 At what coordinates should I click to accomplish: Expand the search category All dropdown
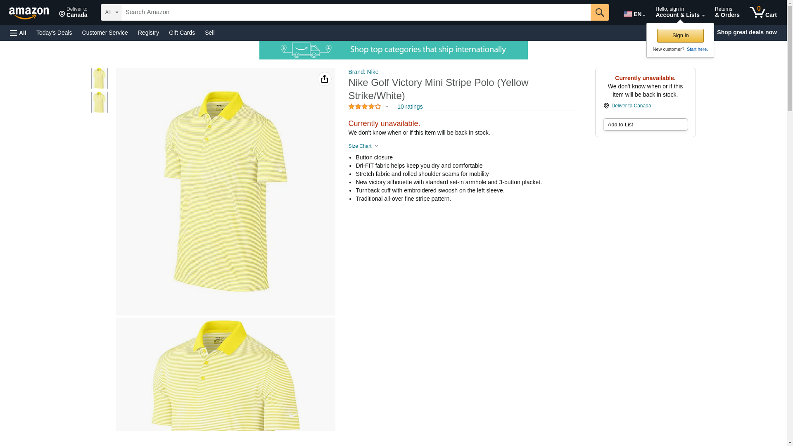point(111,12)
